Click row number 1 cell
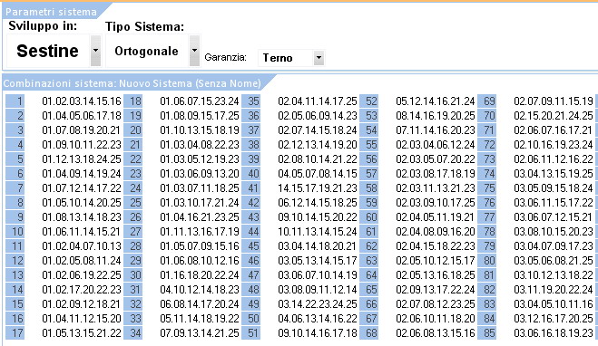Viewport: 598px width, 346px height. pos(15,101)
